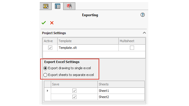Enable the Multisheet checkbox for Template.xlt
This screenshot has height=106, width=189.
coord(132,48)
